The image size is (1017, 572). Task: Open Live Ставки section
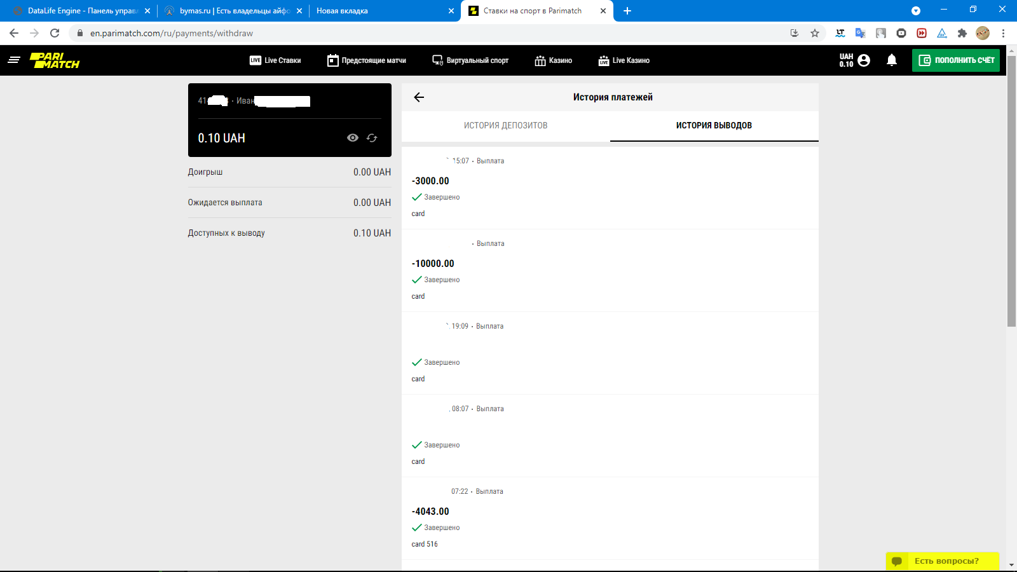(x=275, y=60)
